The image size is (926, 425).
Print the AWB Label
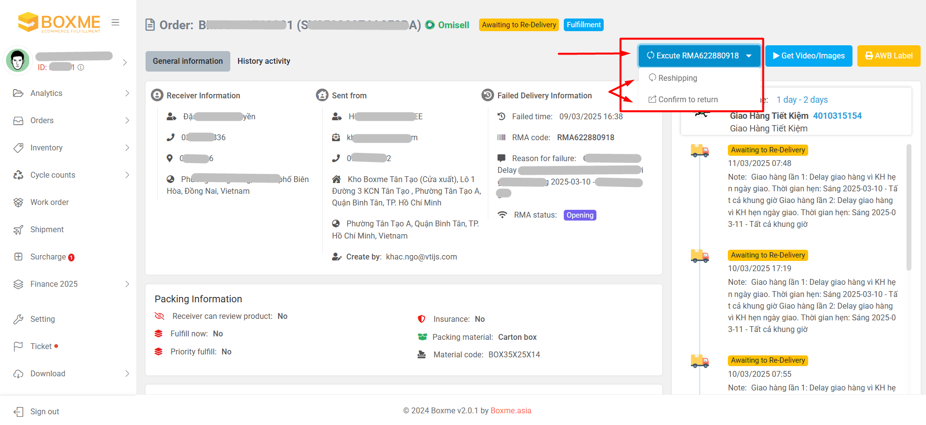pyautogui.click(x=889, y=55)
